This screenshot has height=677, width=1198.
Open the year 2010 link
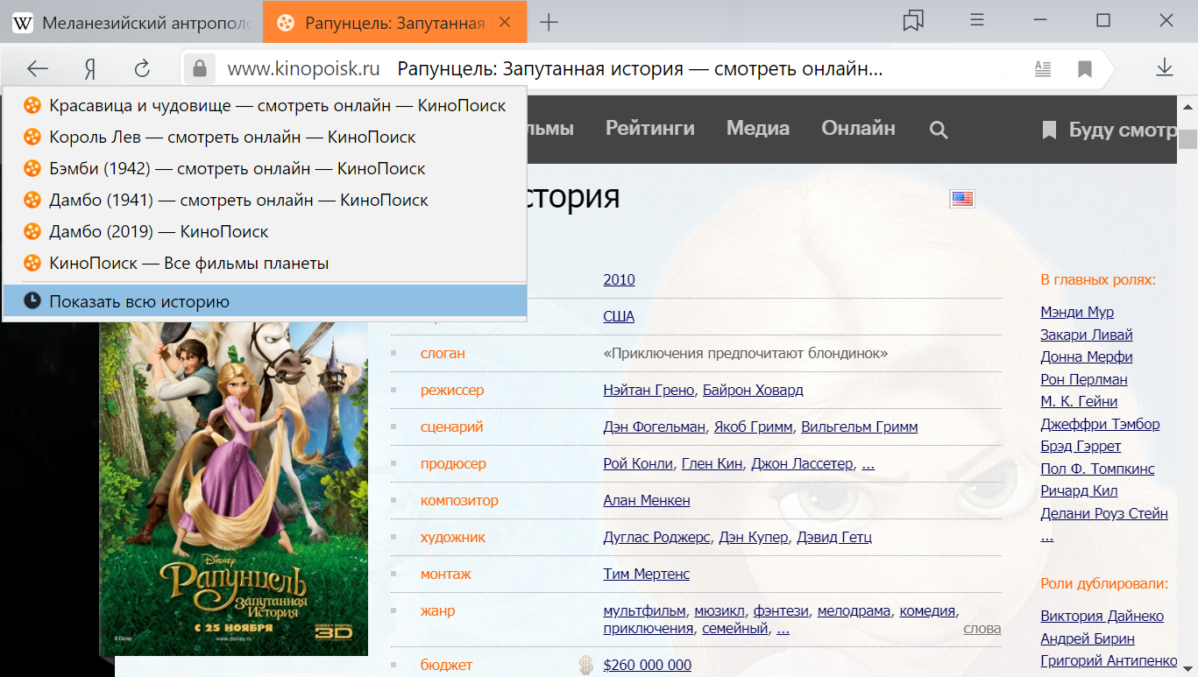click(x=619, y=280)
